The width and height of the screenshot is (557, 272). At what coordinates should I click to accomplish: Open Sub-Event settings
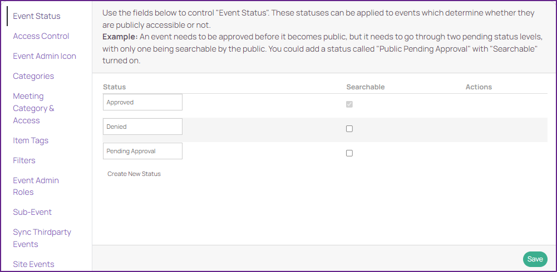(32, 212)
